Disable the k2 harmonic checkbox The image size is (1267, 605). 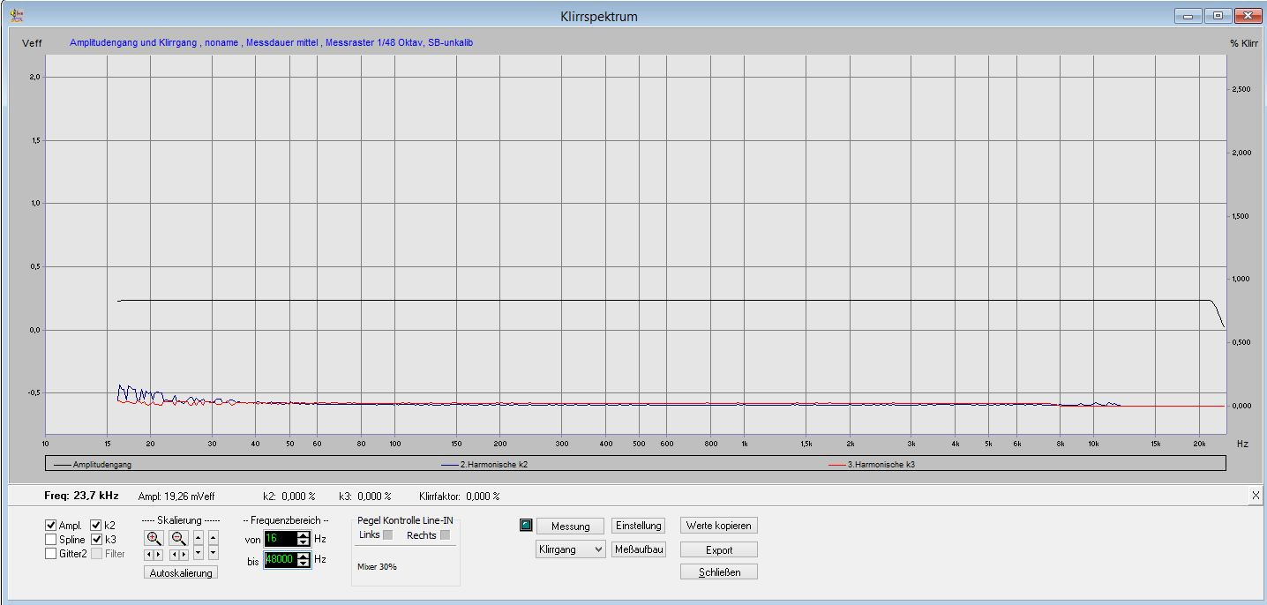pos(96,526)
